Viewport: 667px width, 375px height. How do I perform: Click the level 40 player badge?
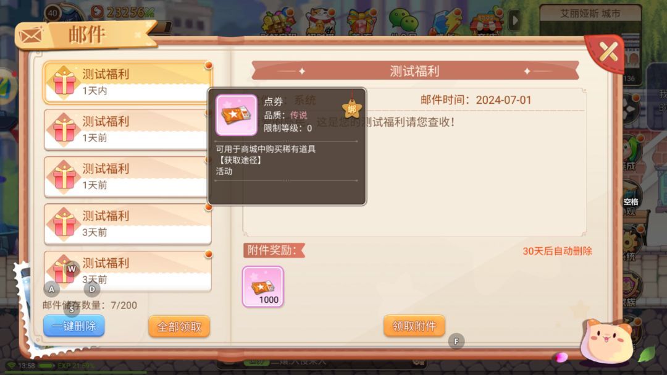pyautogui.click(x=52, y=13)
